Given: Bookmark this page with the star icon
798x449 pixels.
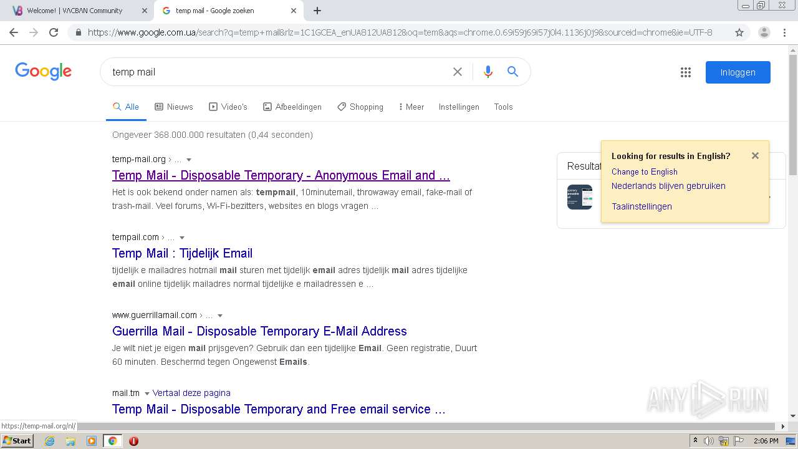Looking at the screenshot, I should point(739,32).
